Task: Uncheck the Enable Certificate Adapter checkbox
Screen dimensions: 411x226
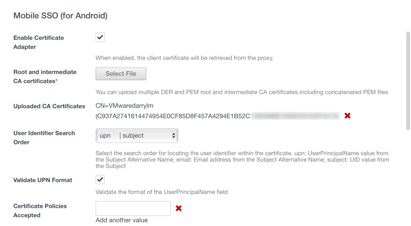Action: coord(100,37)
